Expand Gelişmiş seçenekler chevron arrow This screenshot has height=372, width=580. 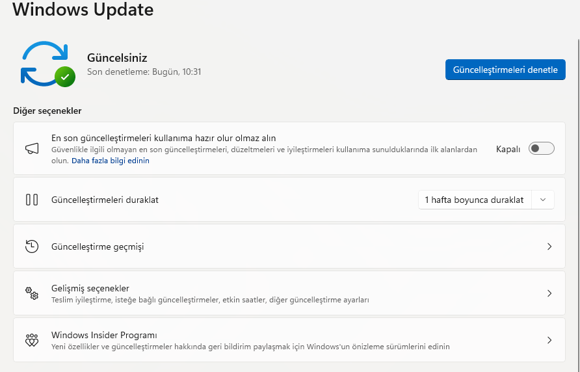point(549,293)
